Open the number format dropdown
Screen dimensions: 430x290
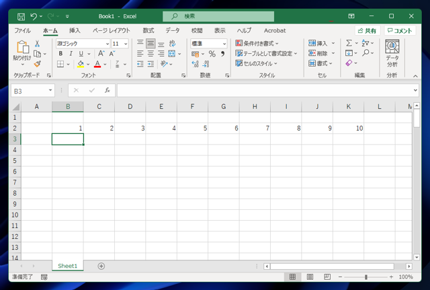224,44
